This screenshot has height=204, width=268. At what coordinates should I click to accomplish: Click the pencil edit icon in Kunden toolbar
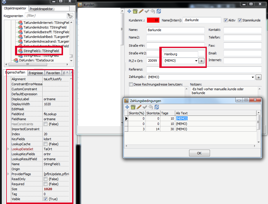(x=141, y=11)
